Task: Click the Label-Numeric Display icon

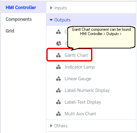Action: (58, 90)
